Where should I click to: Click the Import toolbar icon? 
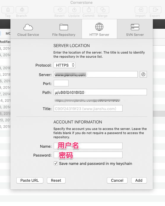(x=141, y=10)
